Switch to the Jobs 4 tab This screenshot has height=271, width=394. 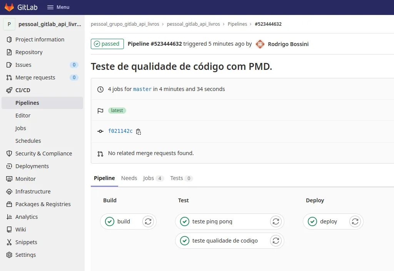[x=153, y=178]
